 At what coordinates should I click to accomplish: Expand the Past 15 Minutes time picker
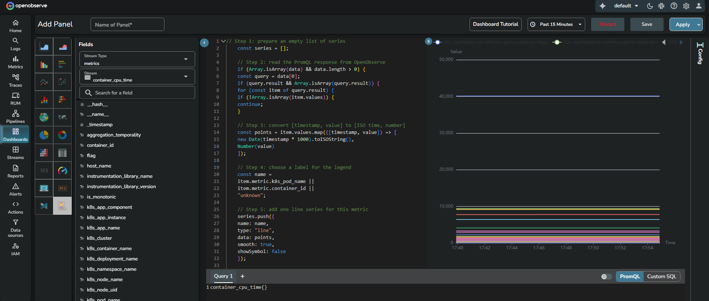tap(556, 24)
